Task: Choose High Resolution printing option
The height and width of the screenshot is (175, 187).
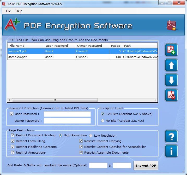Action: (x=61, y=135)
